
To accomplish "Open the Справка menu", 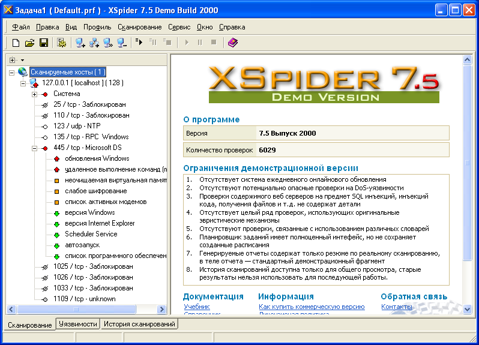I will [x=232, y=27].
